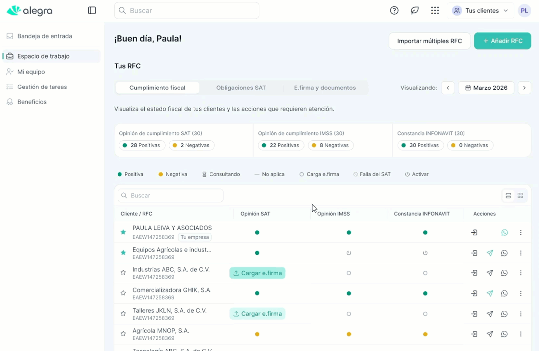Open the help question mark icon

coord(394,10)
